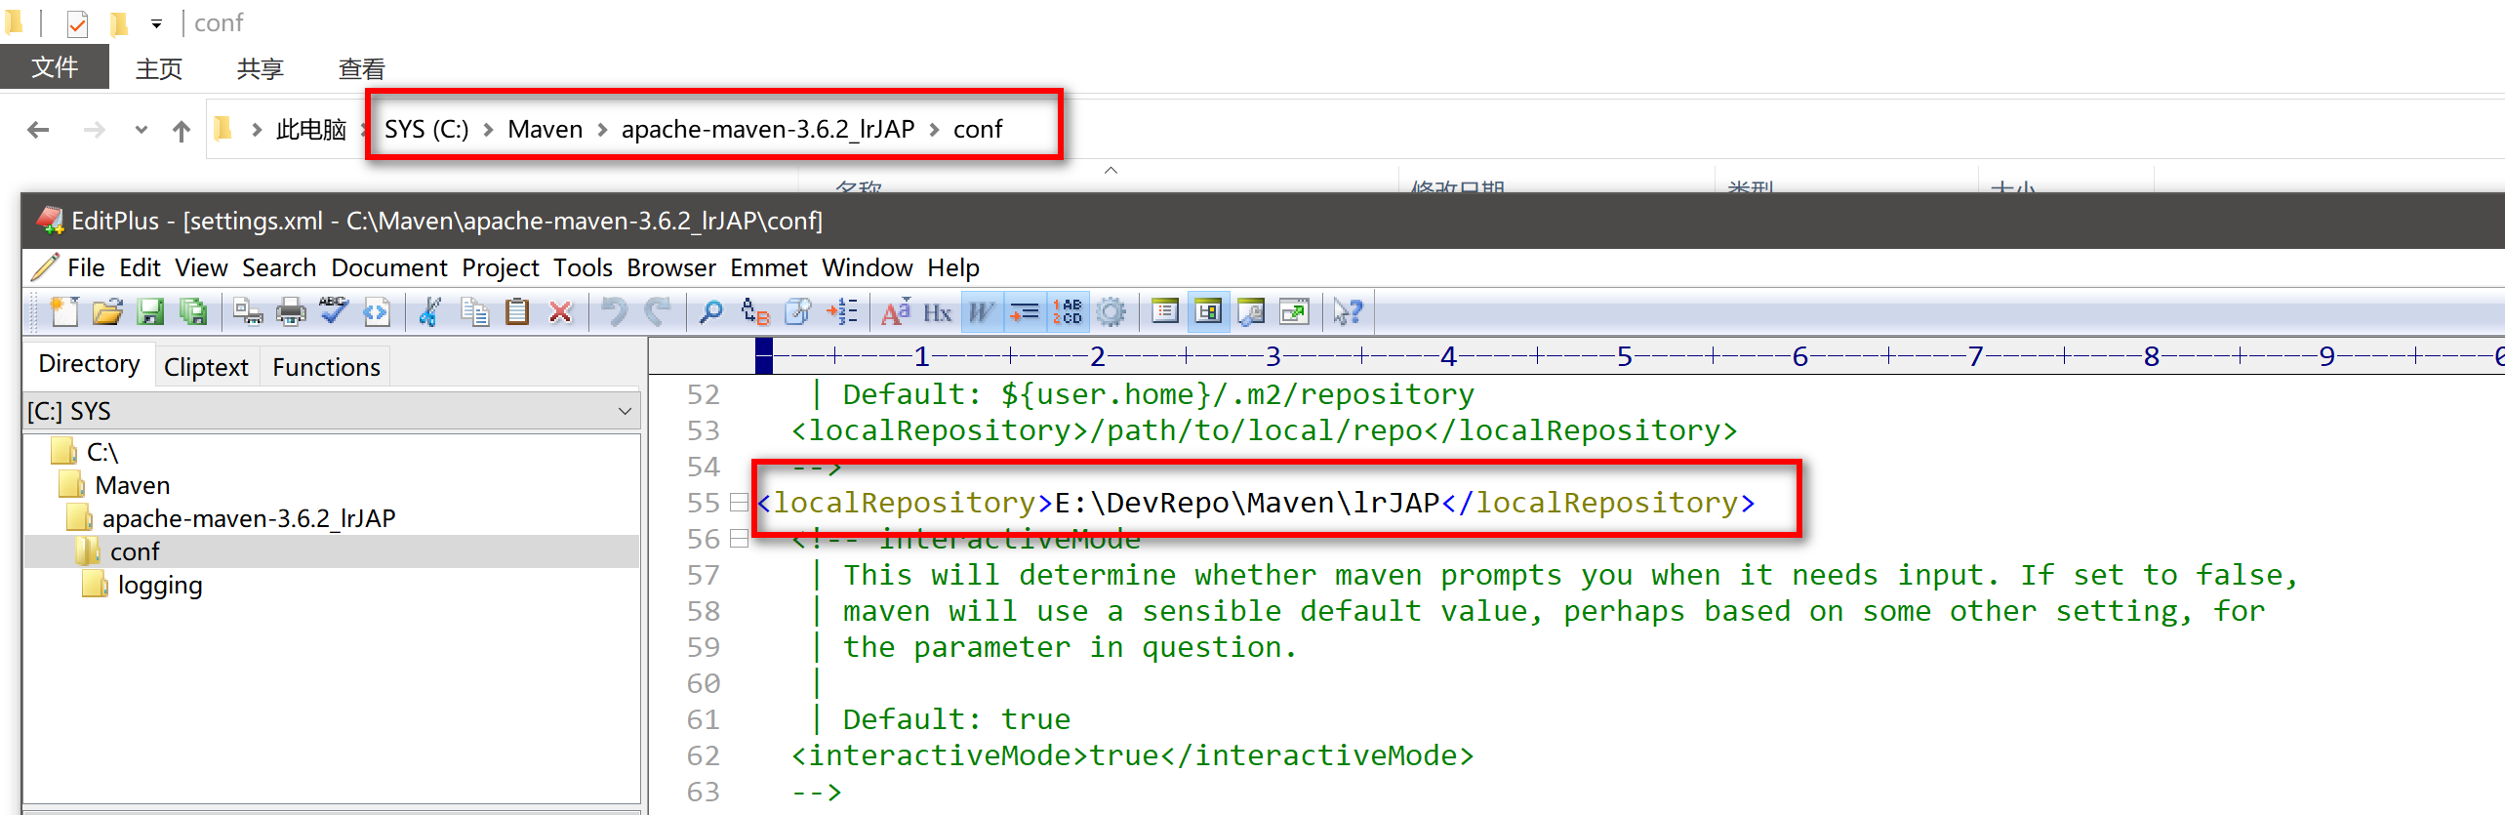Click the Go to Line icon
The height and width of the screenshot is (815, 2505).
pyautogui.click(x=841, y=312)
